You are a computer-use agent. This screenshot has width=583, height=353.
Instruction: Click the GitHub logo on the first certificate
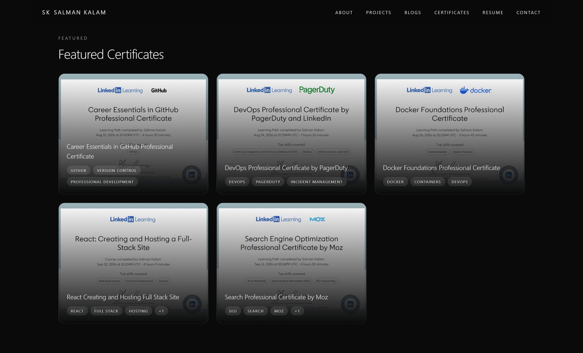pyautogui.click(x=159, y=91)
